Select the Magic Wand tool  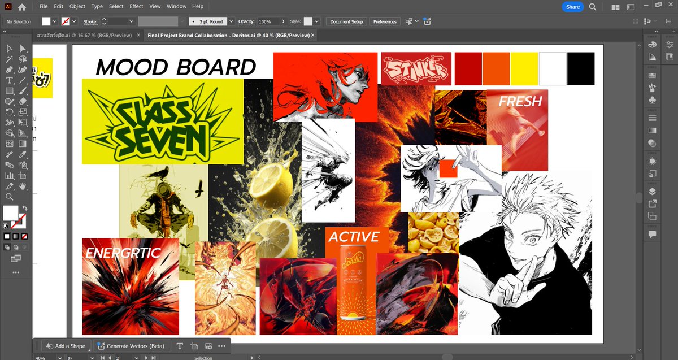(x=10, y=59)
